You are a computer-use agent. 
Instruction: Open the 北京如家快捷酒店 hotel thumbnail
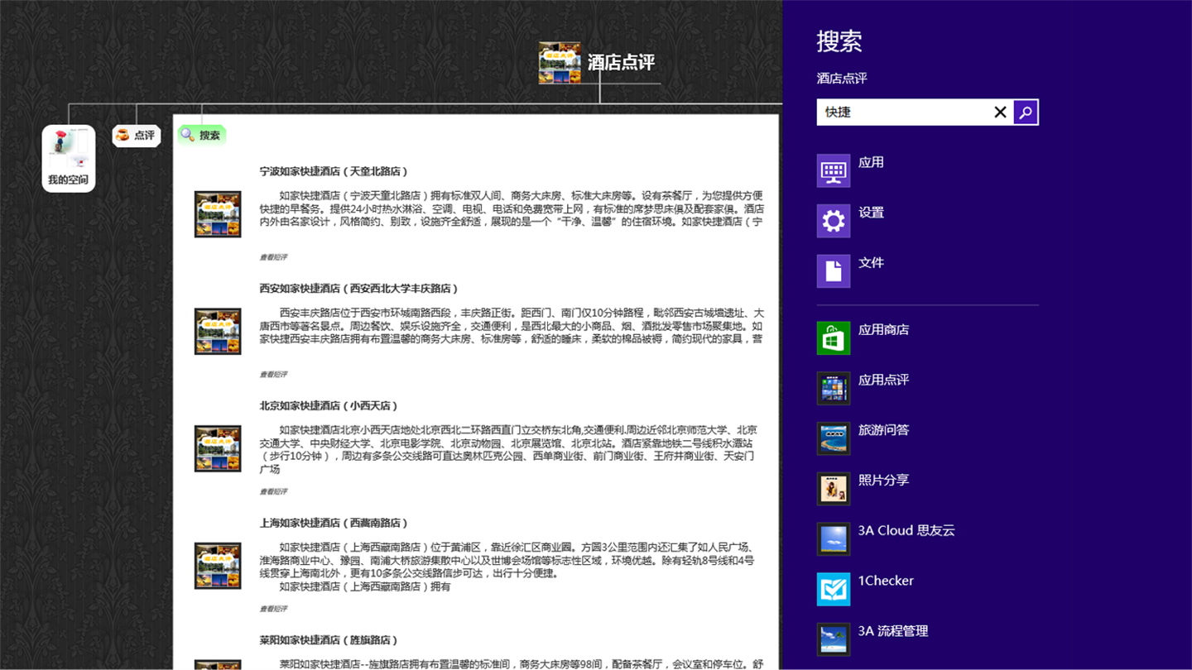tap(218, 449)
